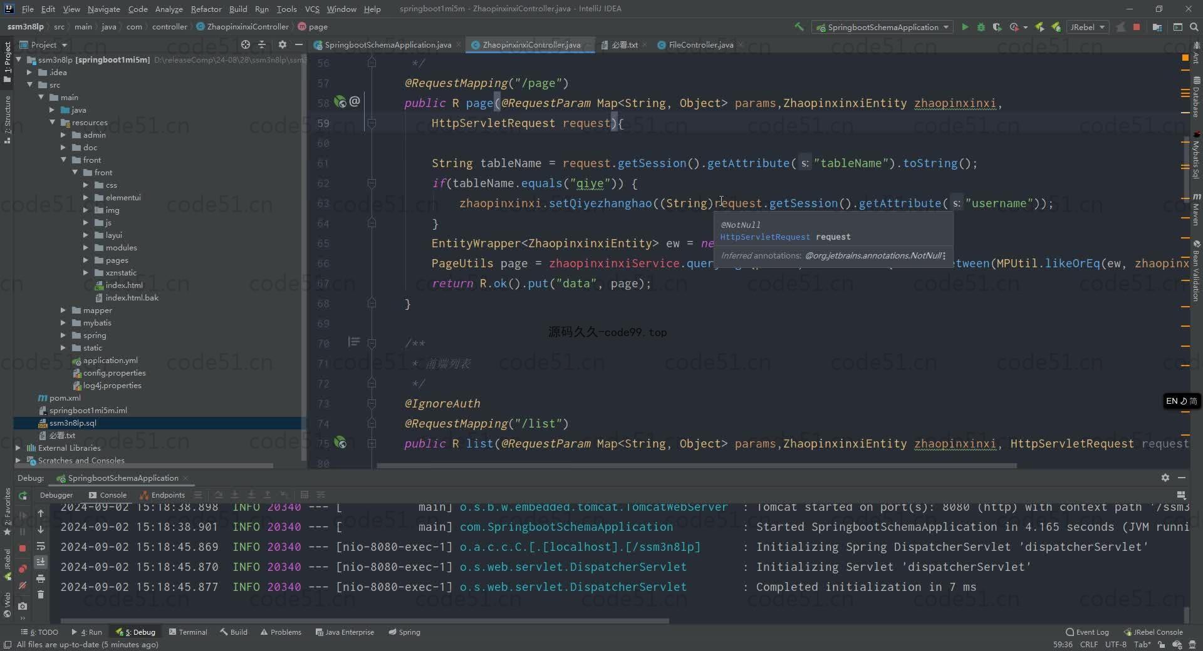Open the Search Everywhere magnifier icon
The width and height of the screenshot is (1203, 651).
[1194, 27]
